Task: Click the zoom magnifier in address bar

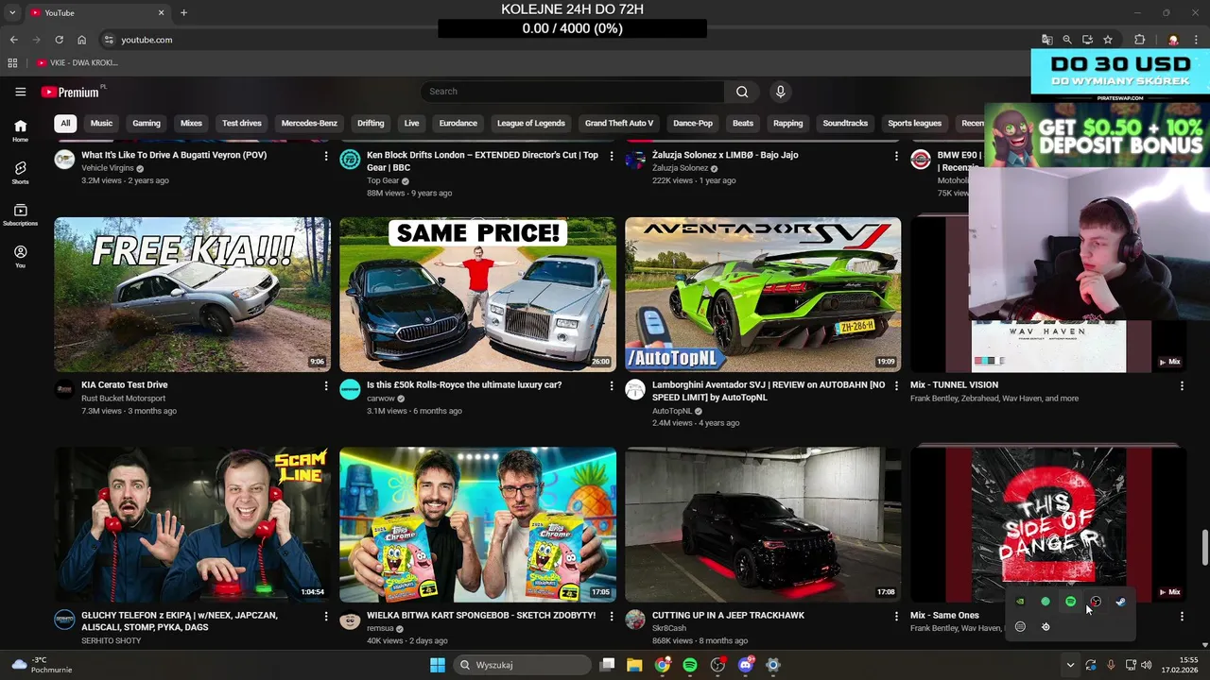Action: (x=1067, y=40)
